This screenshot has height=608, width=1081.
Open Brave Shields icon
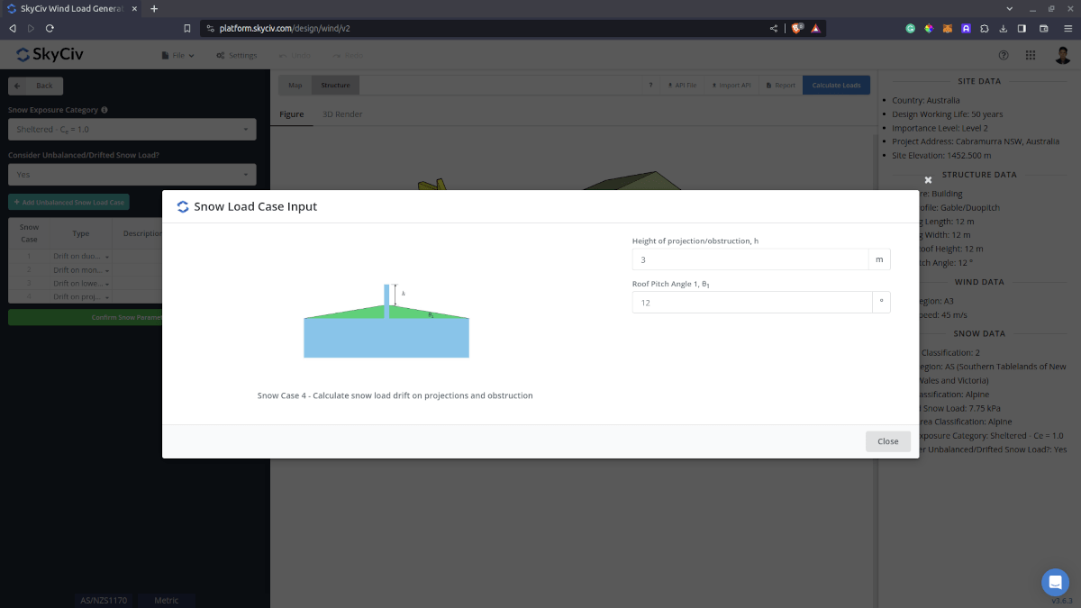[798, 28]
